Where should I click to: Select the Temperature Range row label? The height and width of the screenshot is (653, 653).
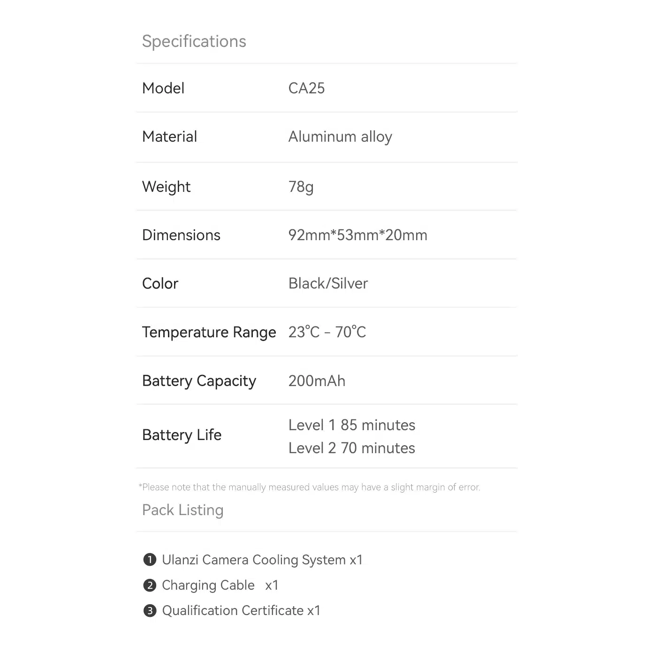click(x=209, y=332)
